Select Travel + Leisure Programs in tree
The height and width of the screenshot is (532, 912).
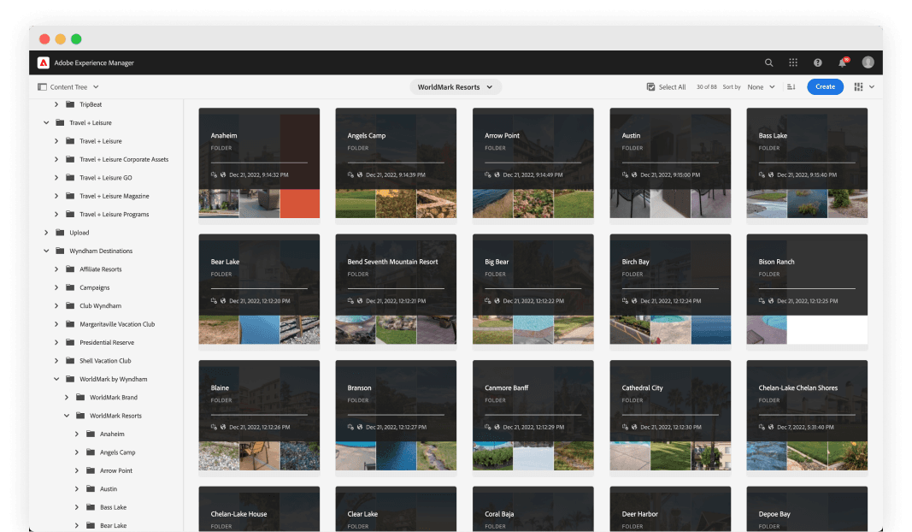114,214
